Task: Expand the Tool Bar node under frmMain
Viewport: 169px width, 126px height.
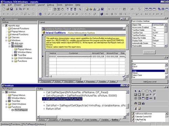Action: point(13,55)
